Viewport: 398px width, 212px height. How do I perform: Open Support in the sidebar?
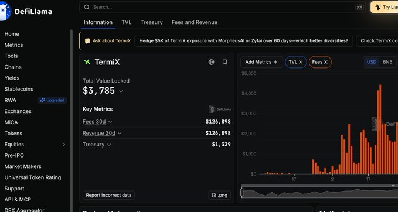(x=14, y=189)
